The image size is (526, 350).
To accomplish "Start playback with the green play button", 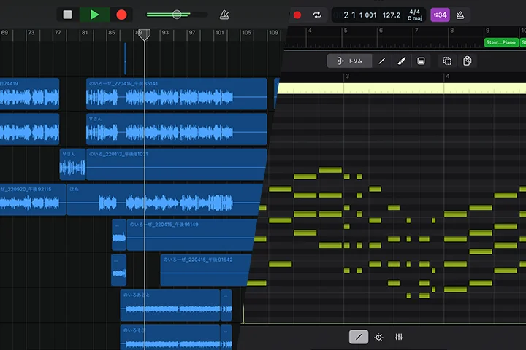I will (94, 15).
